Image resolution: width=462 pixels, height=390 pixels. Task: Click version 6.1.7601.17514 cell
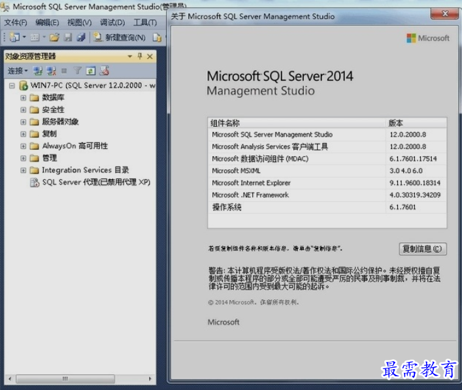(413, 159)
